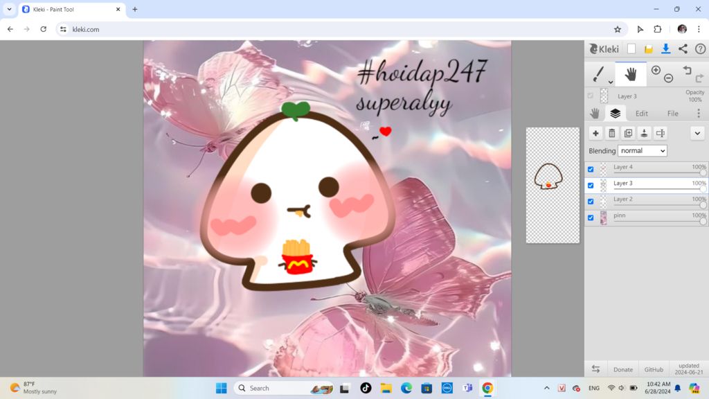Delete the selected layer
The height and width of the screenshot is (399, 709).
click(x=612, y=133)
